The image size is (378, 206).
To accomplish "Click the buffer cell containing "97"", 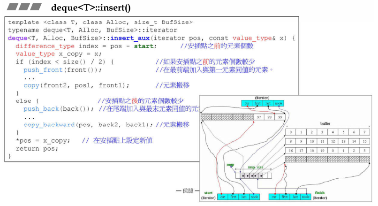I will pyautogui.click(x=259, y=117).
